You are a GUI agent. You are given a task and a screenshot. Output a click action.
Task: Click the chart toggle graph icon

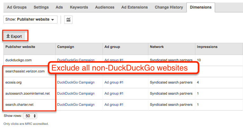[68, 20]
